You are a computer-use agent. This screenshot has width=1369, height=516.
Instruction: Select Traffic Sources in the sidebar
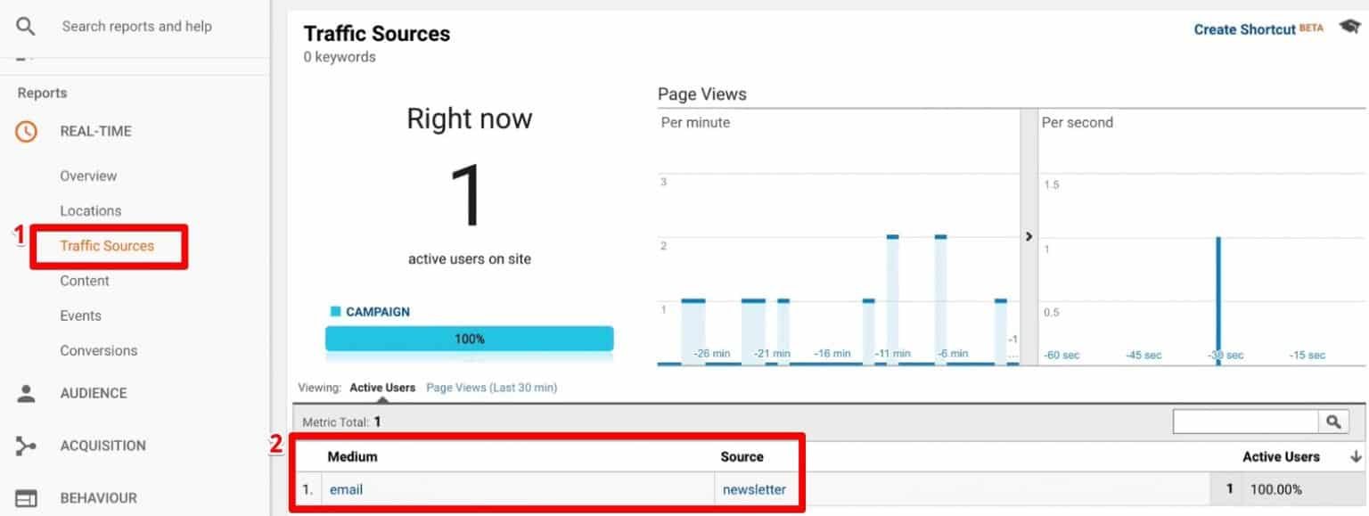(x=107, y=245)
